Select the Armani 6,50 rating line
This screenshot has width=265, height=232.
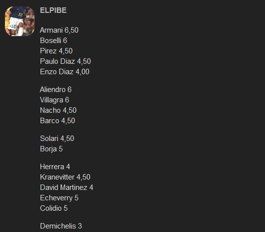(x=59, y=30)
